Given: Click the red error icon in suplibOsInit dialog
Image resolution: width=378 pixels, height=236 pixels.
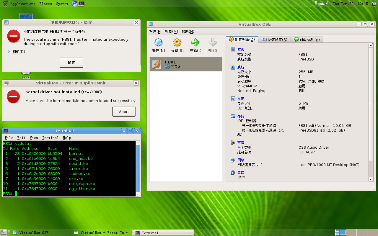Looking at the screenshot, I should coord(13,96).
